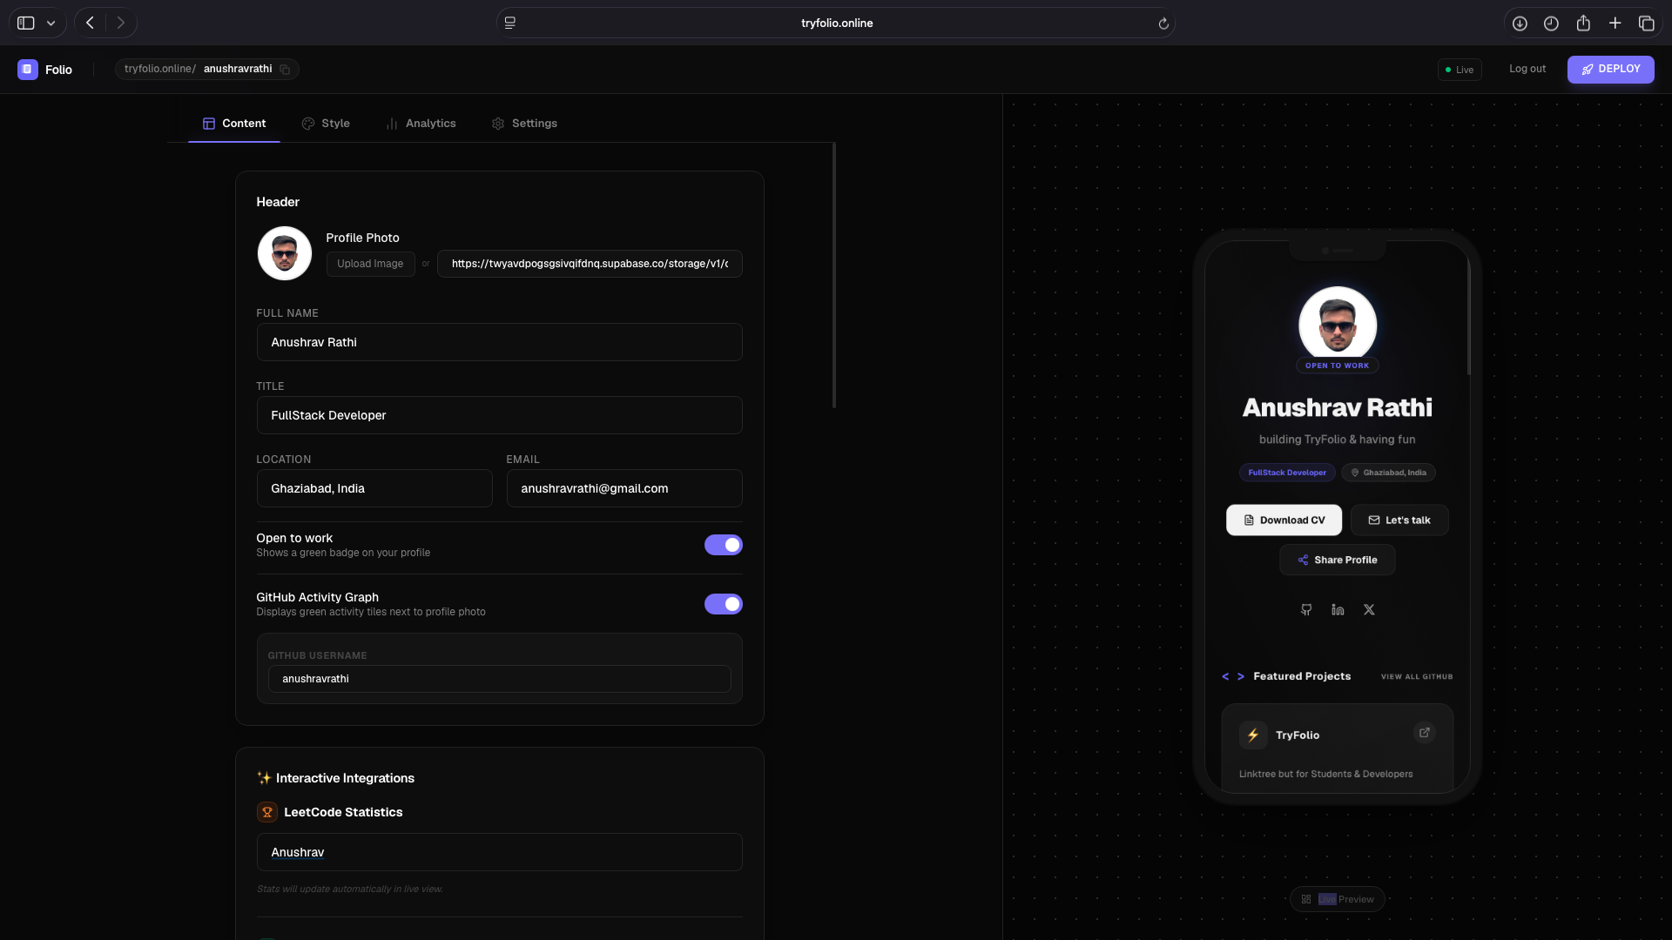Focus the LeetCode Statistics username field
The height and width of the screenshot is (940, 1672).
(x=500, y=853)
